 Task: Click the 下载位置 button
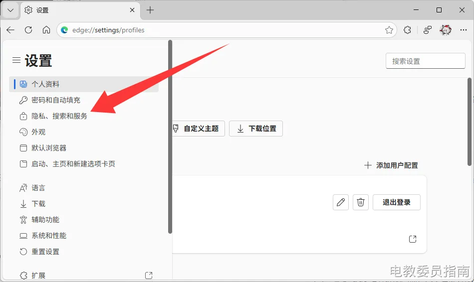256,129
